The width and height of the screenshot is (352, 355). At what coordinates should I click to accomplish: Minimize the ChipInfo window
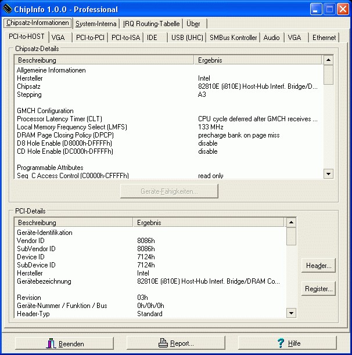[316, 9]
